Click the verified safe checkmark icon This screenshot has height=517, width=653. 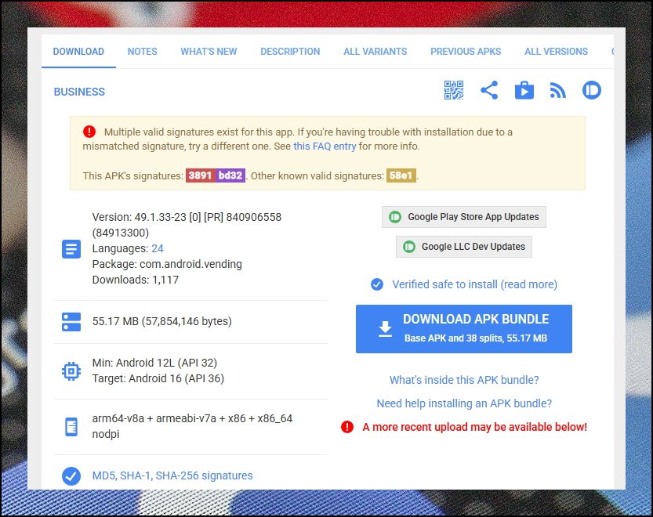[x=377, y=284]
